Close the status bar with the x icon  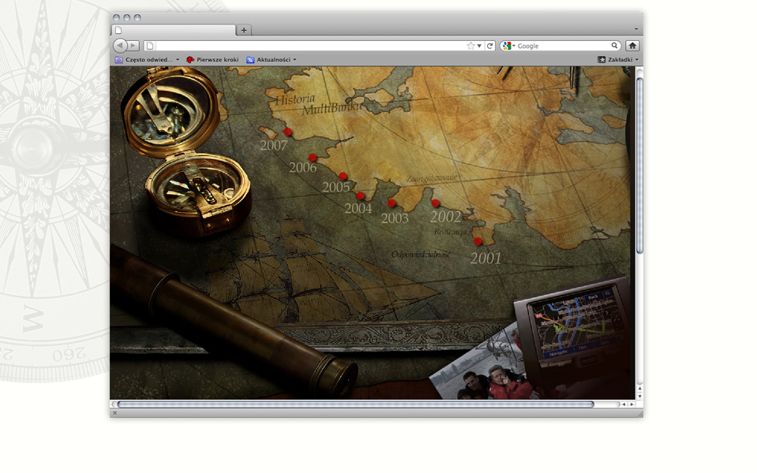[115, 413]
